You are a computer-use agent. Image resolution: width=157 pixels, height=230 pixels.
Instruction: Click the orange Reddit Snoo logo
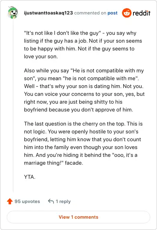coord(126,13)
